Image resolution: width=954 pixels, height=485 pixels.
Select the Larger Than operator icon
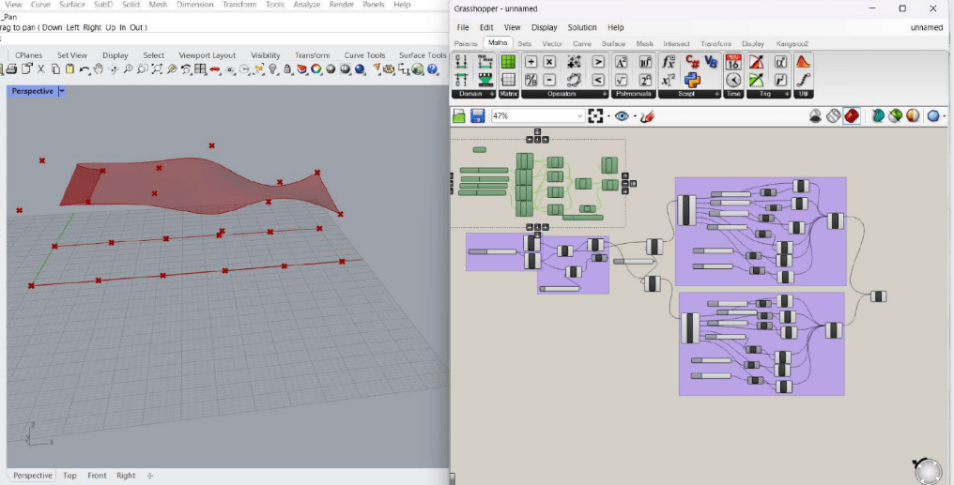[597, 62]
